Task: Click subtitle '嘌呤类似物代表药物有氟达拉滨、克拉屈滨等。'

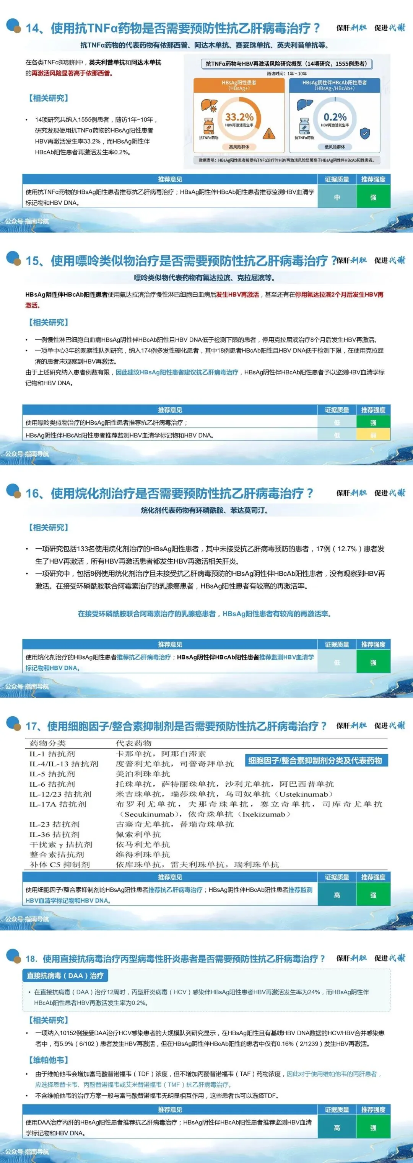Action: 204,278
